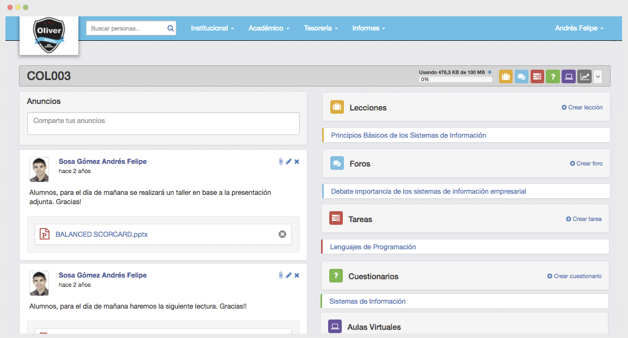628x338 pixels.
Task: Click the Comparte tus anuncios text box
Action: 163,124
